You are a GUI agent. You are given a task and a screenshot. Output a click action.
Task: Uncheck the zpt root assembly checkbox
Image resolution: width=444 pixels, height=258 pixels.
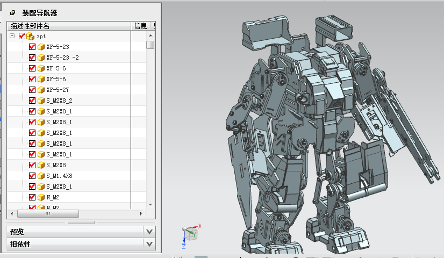22,36
